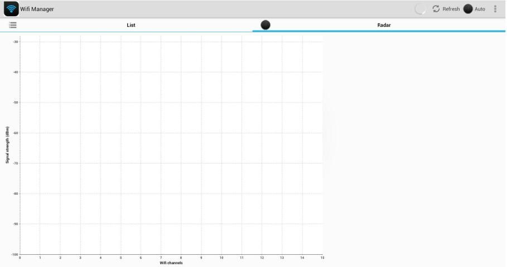Click the -90 dBm y-axis label

click(16, 224)
